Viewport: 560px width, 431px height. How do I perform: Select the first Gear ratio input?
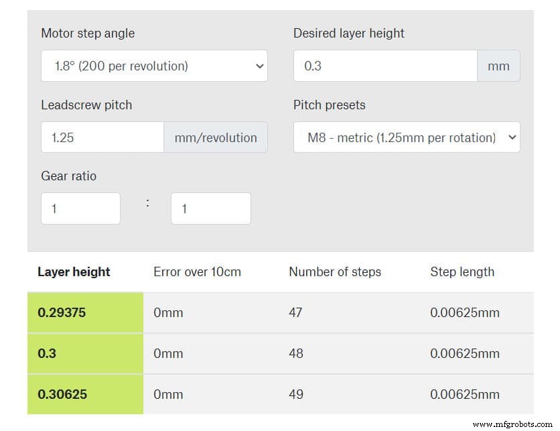point(80,208)
